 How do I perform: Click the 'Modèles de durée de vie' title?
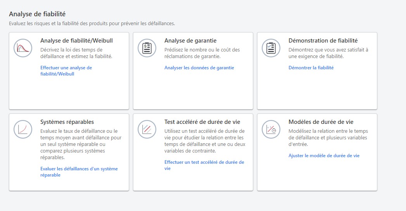coord(321,122)
